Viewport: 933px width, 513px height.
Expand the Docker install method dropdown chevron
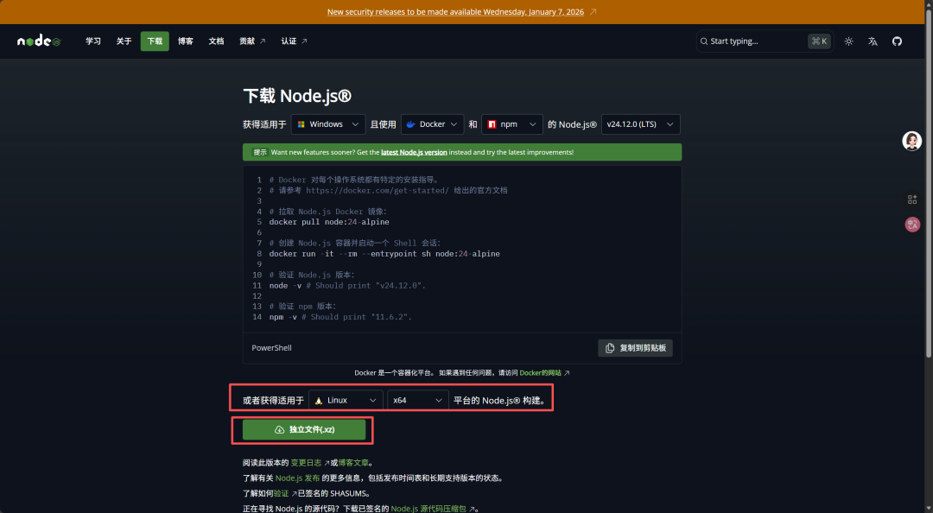click(454, 124)
